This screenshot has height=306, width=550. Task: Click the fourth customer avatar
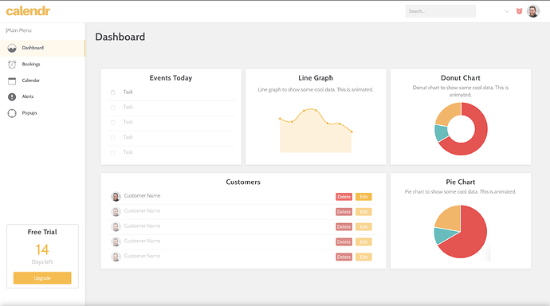(x=116, y=242)
